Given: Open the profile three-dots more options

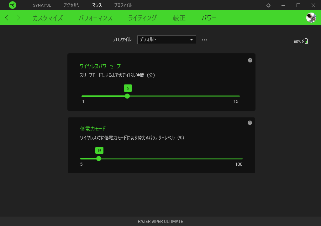Looking at the screenshot, I should pyautogui.click(x=204, y=40).
